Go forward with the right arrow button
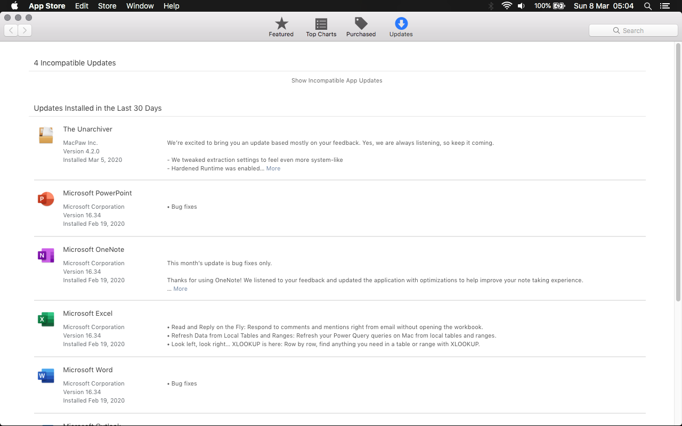The image size is (682, 426). click(x=25, y=30)
